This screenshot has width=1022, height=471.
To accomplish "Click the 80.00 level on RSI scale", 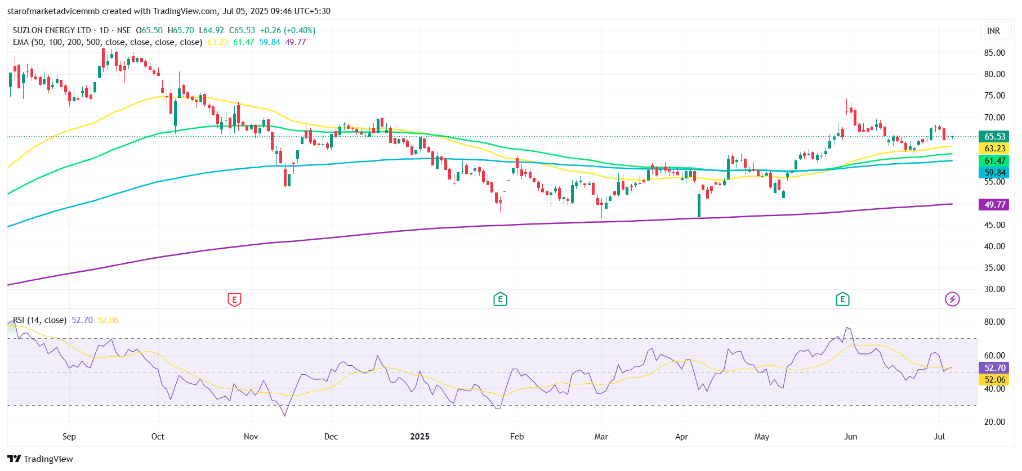I will pos(994,322).
